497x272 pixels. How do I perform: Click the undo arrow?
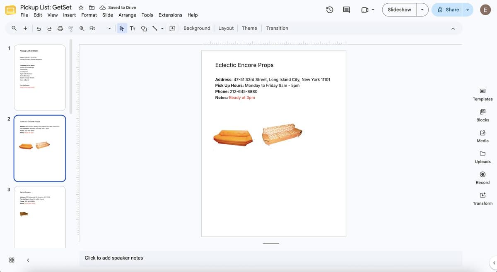[39, 28]
